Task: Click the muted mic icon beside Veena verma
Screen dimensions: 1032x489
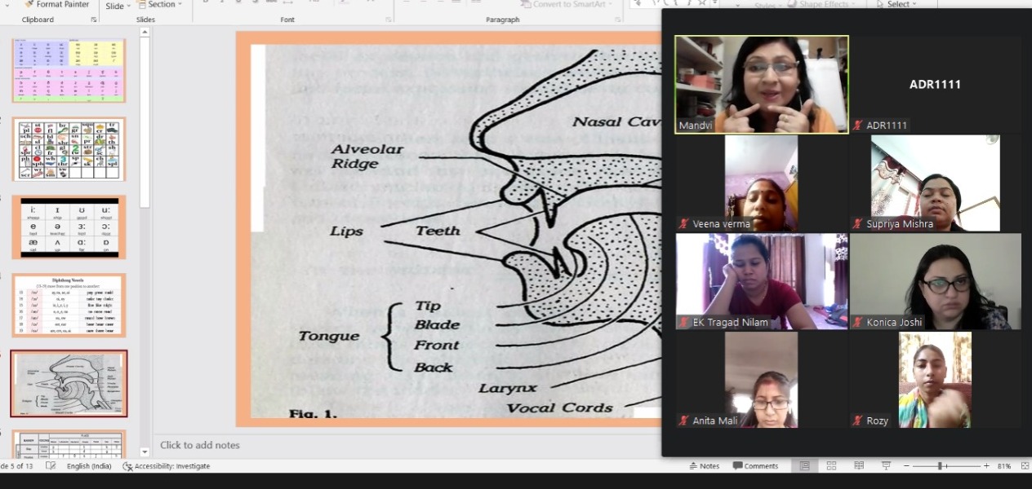Action: (x=684, y=224)
